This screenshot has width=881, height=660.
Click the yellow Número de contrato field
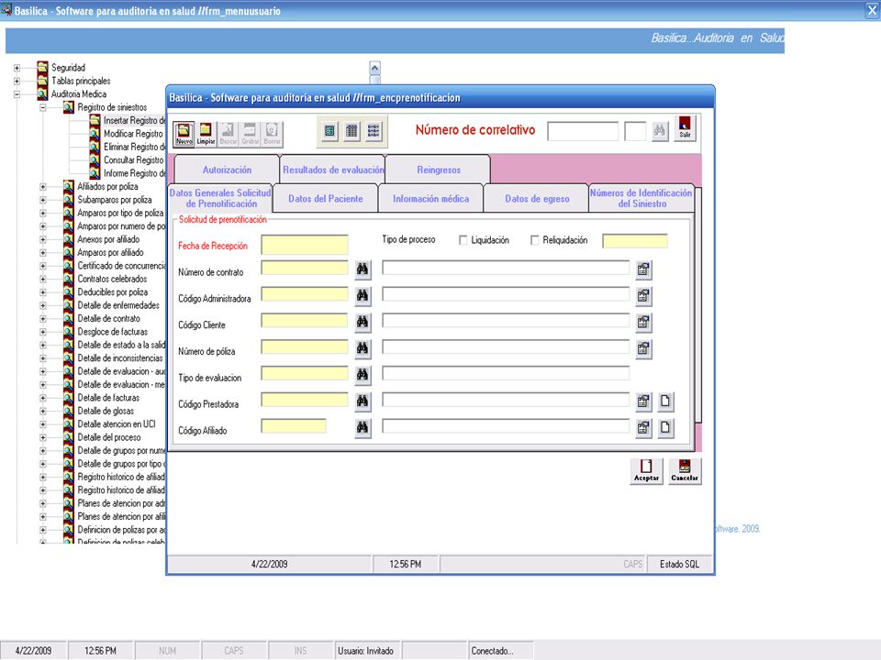(x=305, y=269)
